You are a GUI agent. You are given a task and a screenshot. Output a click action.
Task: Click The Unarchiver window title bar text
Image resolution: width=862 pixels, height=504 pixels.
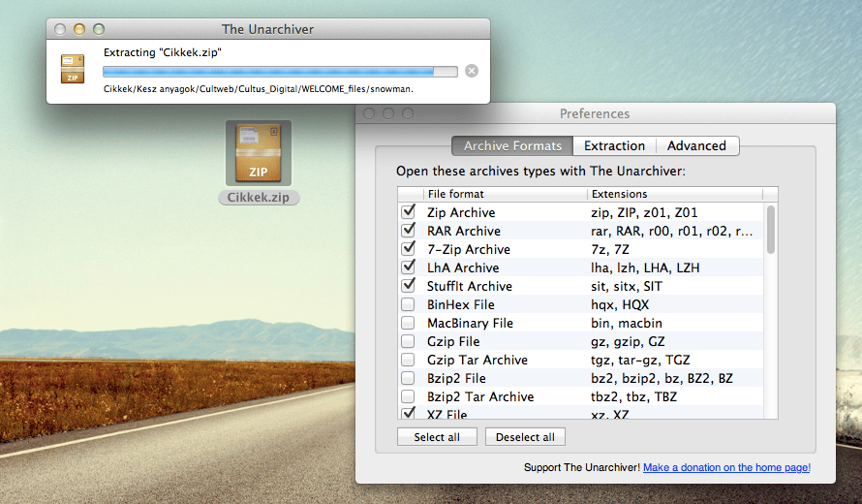[267, 29]
